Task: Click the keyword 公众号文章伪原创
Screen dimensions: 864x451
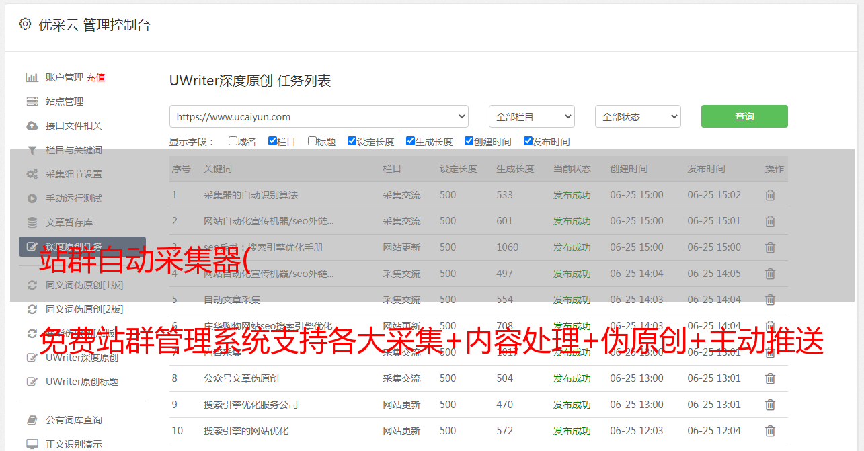Action: click(241, 378)
